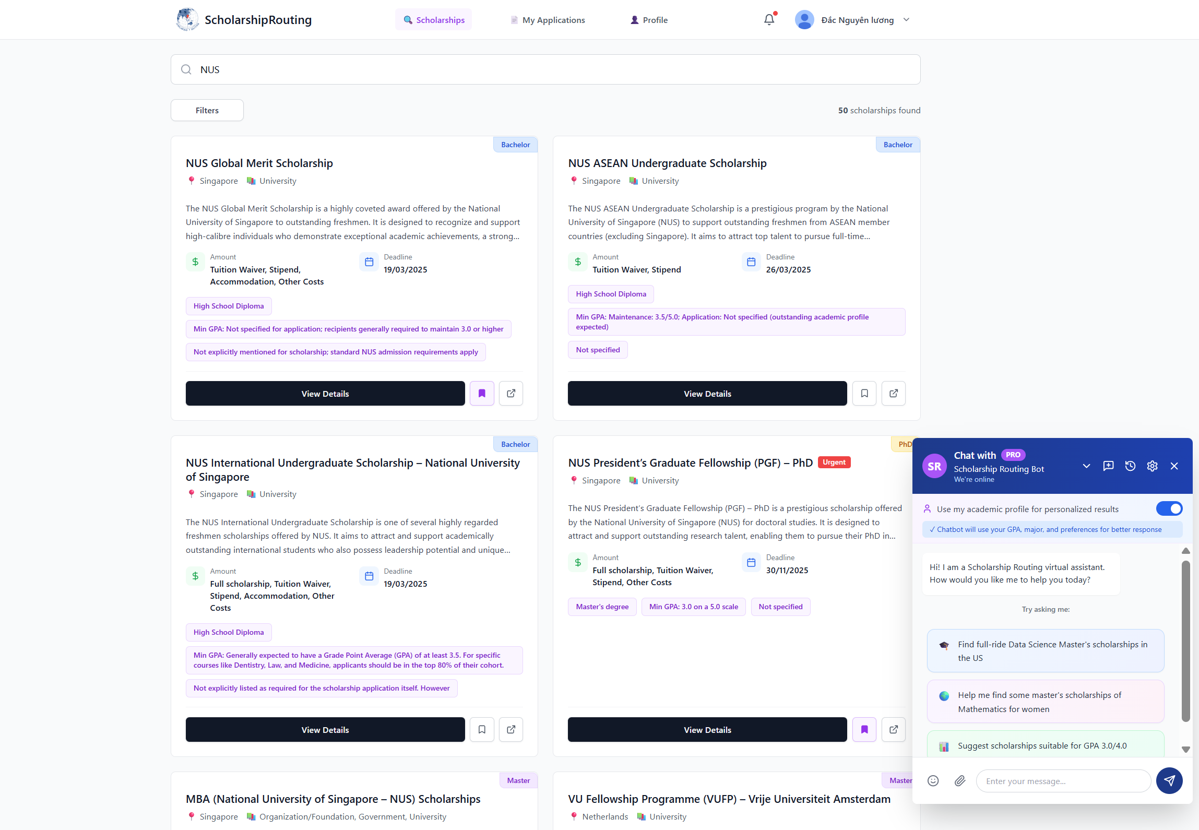Screen dimensions: 1199x830
Task: Open MBA NUS Scholarships card title
Action: click(333, 799)
